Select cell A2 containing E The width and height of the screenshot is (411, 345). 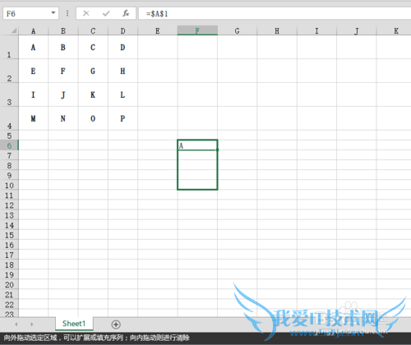[x=34, y=71]
